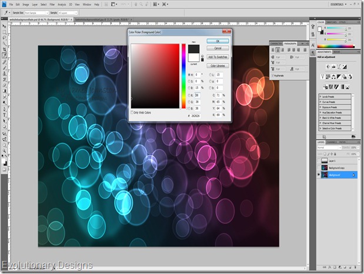The height and width of the screenshot is (274, 364).
Task: Expand Black & White Presets list
Action: (321, 118)
